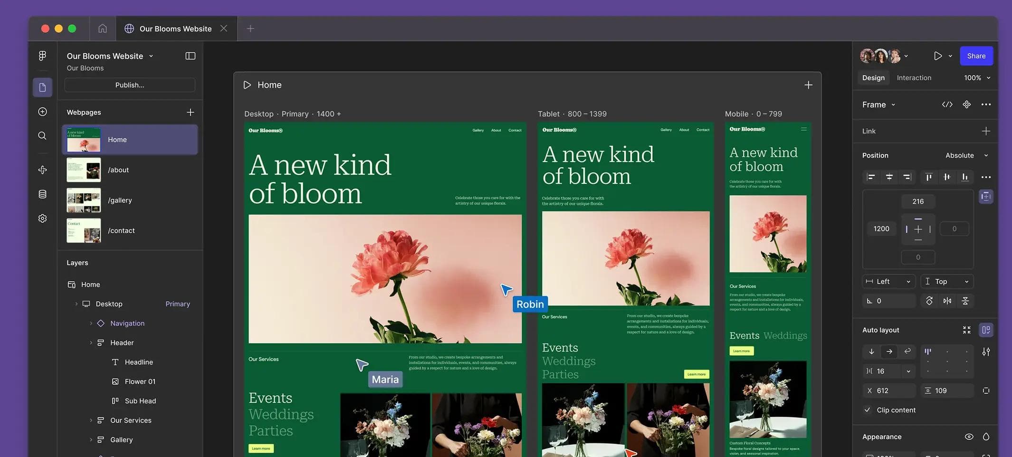
Task: Select the Gallery layer row
Action: (x=130, y=440)
